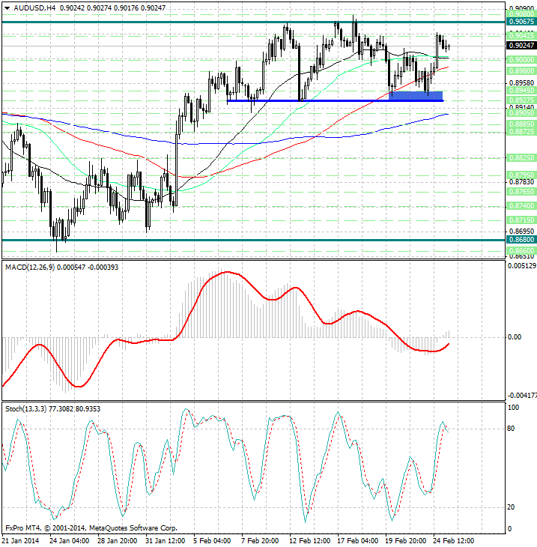Select the thick blue horizontal support line
Image resolution: width=537 pixels, height=547 pixels.
pos(335,101)
